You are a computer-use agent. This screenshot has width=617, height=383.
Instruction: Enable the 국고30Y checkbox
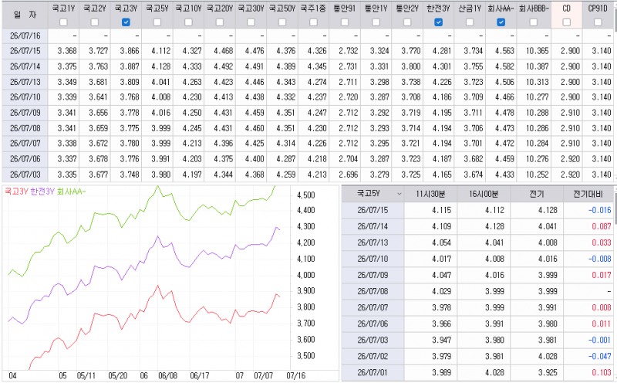(x=251, y=22)
